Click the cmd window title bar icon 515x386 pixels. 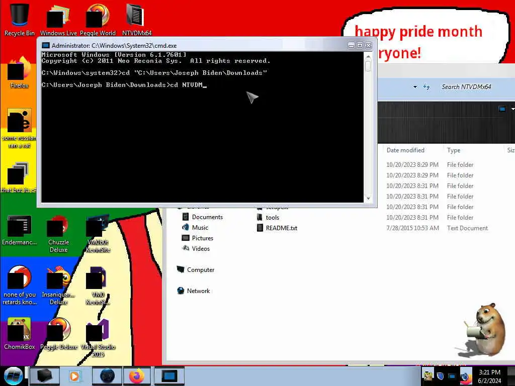tap(46, 45)
